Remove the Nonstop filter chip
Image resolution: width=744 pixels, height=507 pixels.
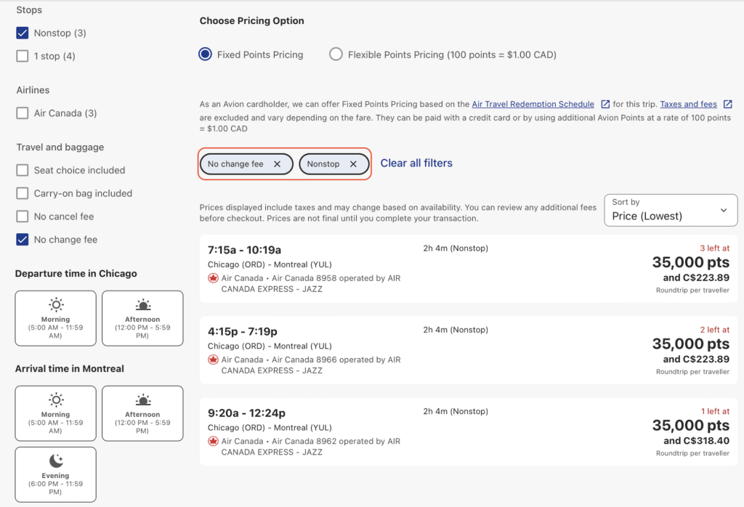(353, 164)
